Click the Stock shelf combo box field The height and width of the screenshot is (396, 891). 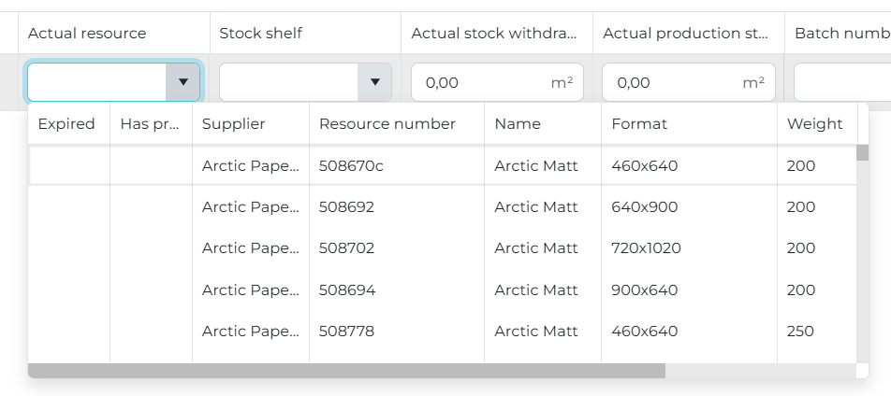point(288,82)
